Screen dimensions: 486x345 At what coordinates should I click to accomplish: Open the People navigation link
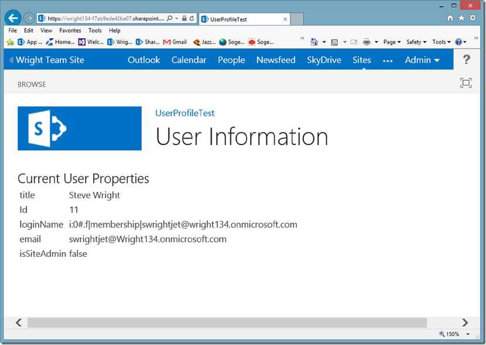click(231, 60)
